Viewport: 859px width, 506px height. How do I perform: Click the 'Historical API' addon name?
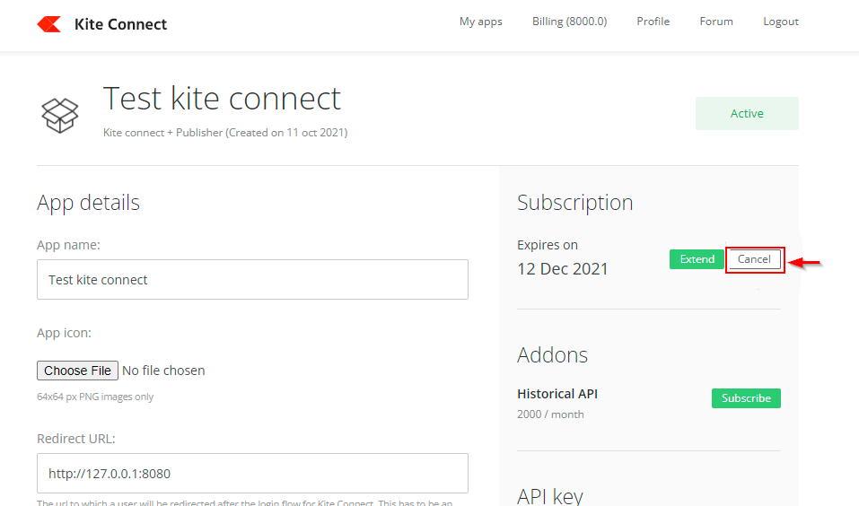(x=557, y=394)
